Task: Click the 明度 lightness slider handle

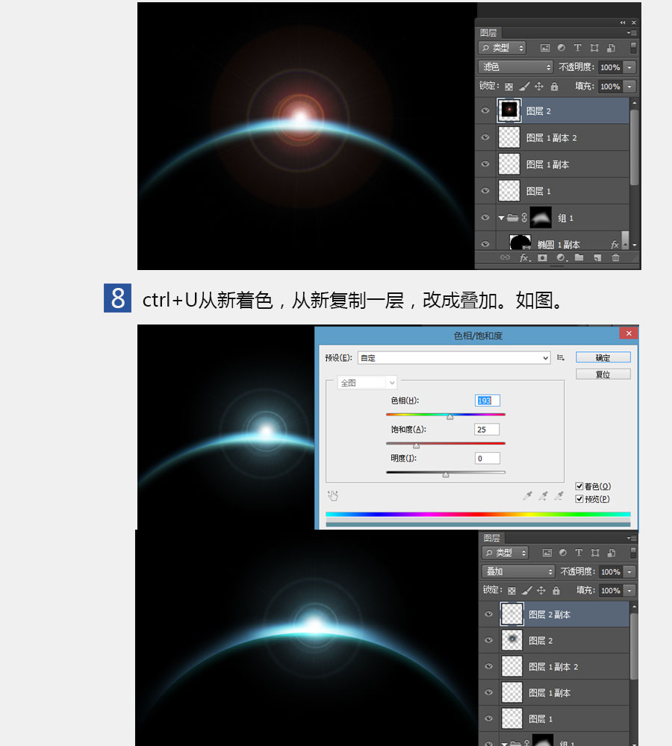Action: point(446,474)
